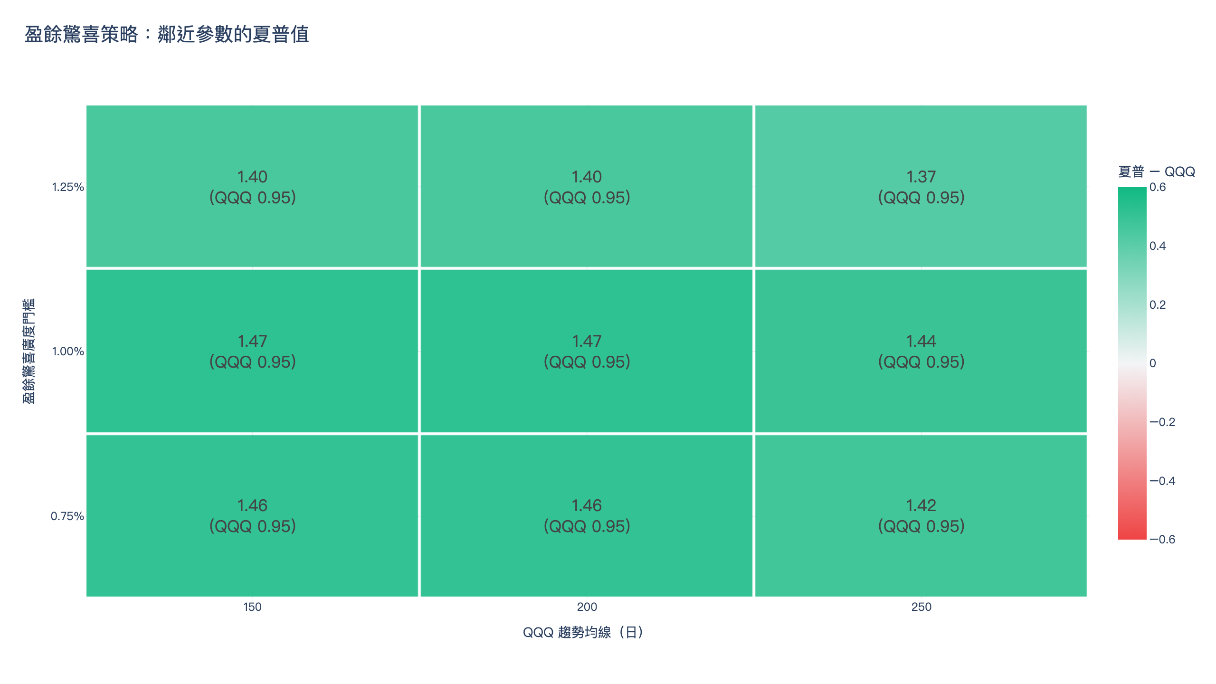Click the 1.37 heatmap cell

click(x=921, y=186)
